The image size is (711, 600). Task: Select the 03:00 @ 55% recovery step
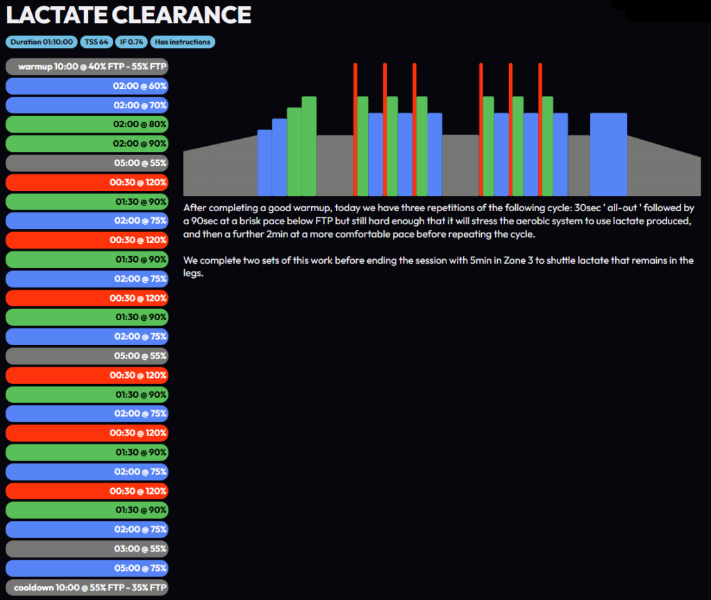pyautogui.click(x=87, y=549)
